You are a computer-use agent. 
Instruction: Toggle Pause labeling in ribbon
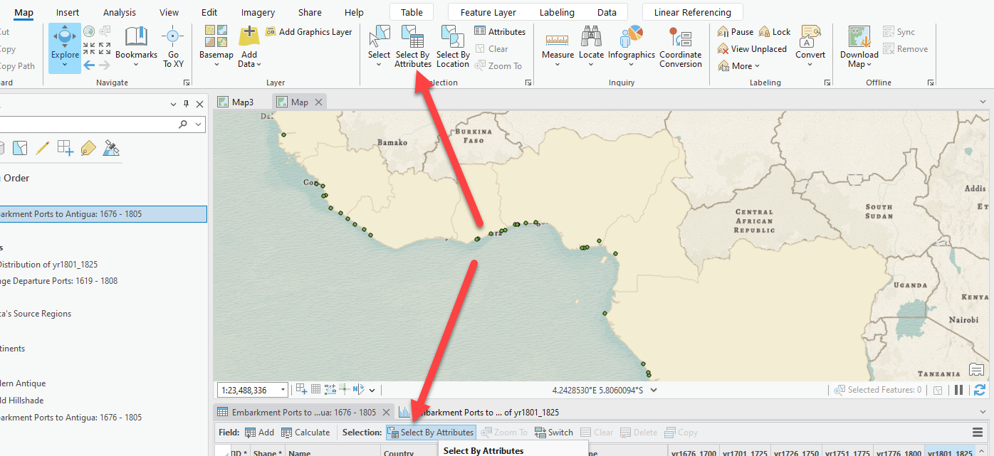(x=735, y=32)
